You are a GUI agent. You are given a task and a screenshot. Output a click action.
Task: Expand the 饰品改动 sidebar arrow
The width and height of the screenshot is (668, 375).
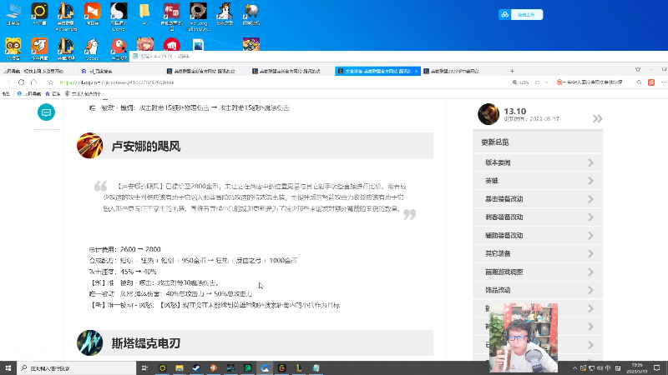coord(590,290)
